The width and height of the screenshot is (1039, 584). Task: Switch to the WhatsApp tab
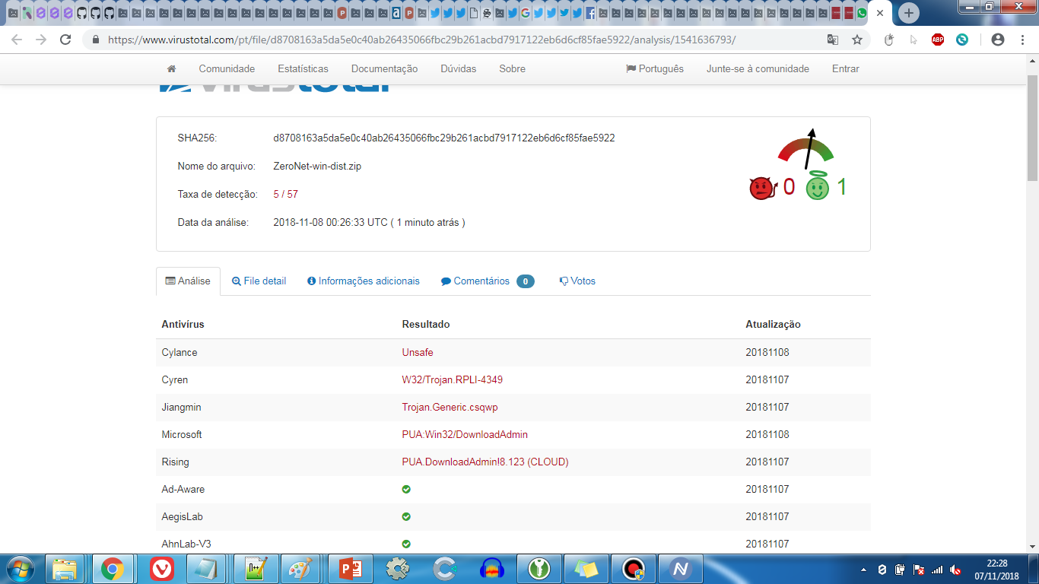click(862, 13)
